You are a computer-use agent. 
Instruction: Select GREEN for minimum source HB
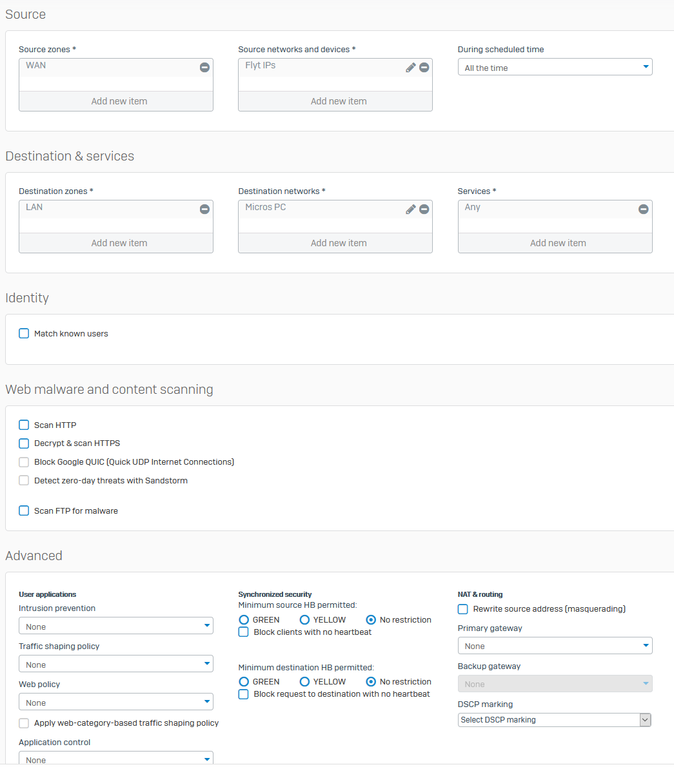tap(244, 620)
